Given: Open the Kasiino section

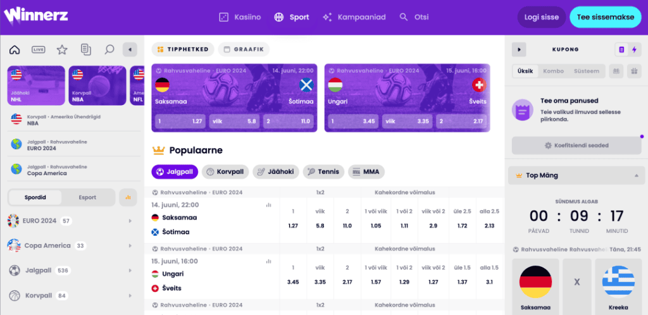Looking at the screenshot, I should tap(240, 17).
